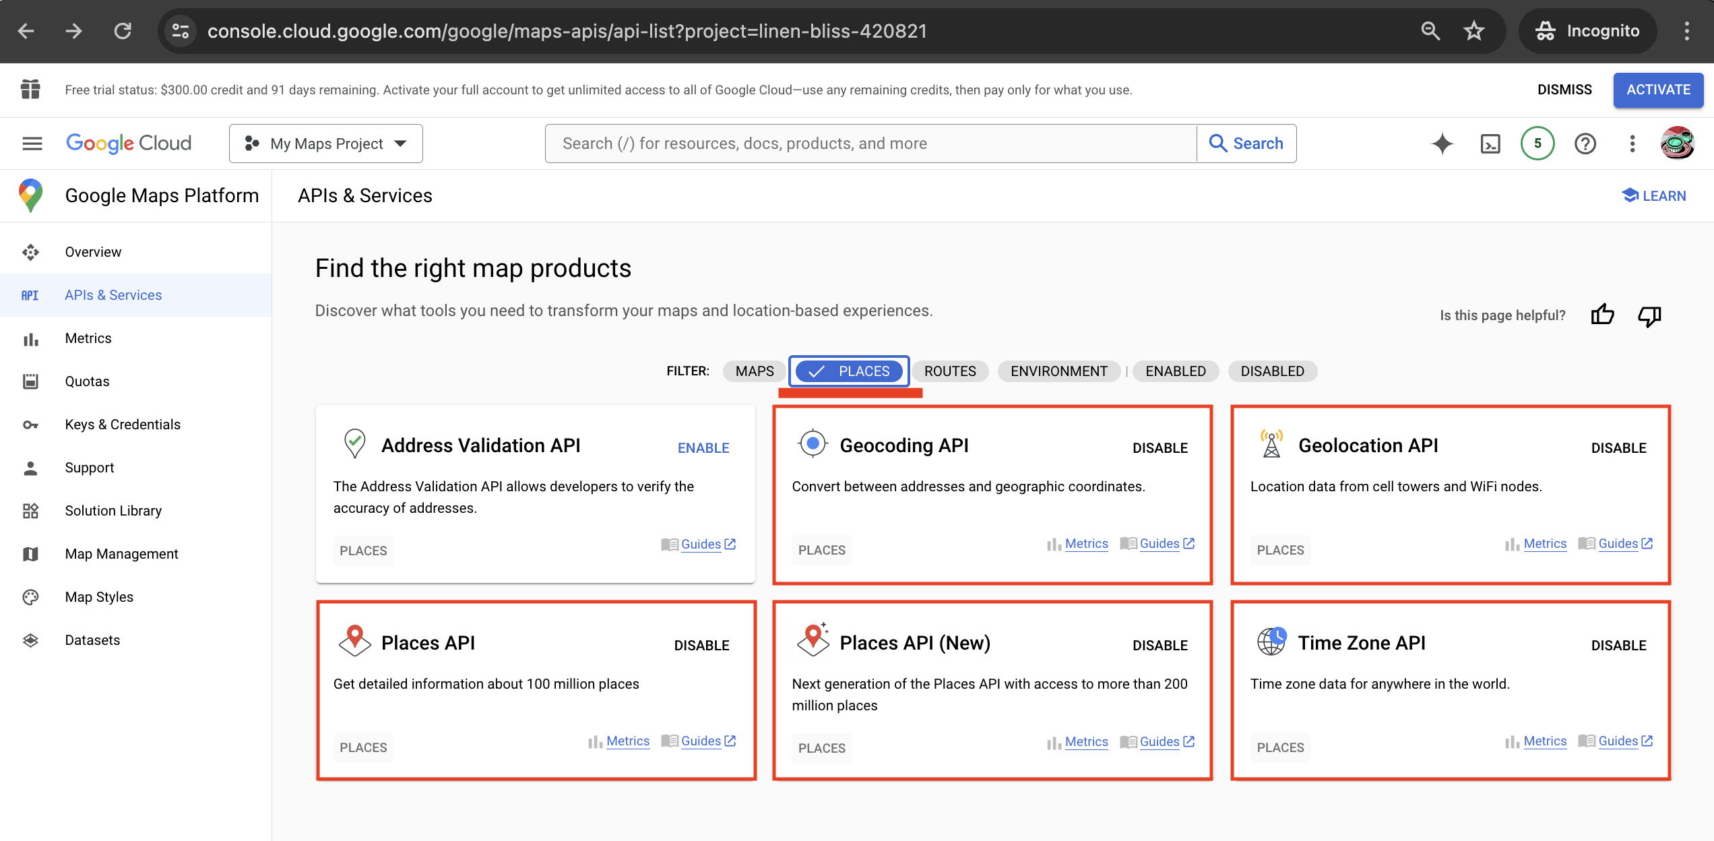Screen dimensions: 1714x841
Task: Open the navigation hamburger menu
Action: click(x=31, y=143)
